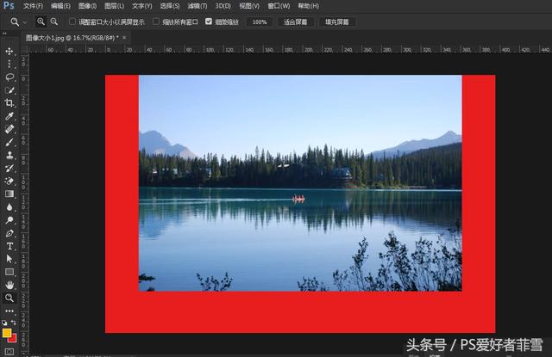Select the Crop tool

point(9,103)
